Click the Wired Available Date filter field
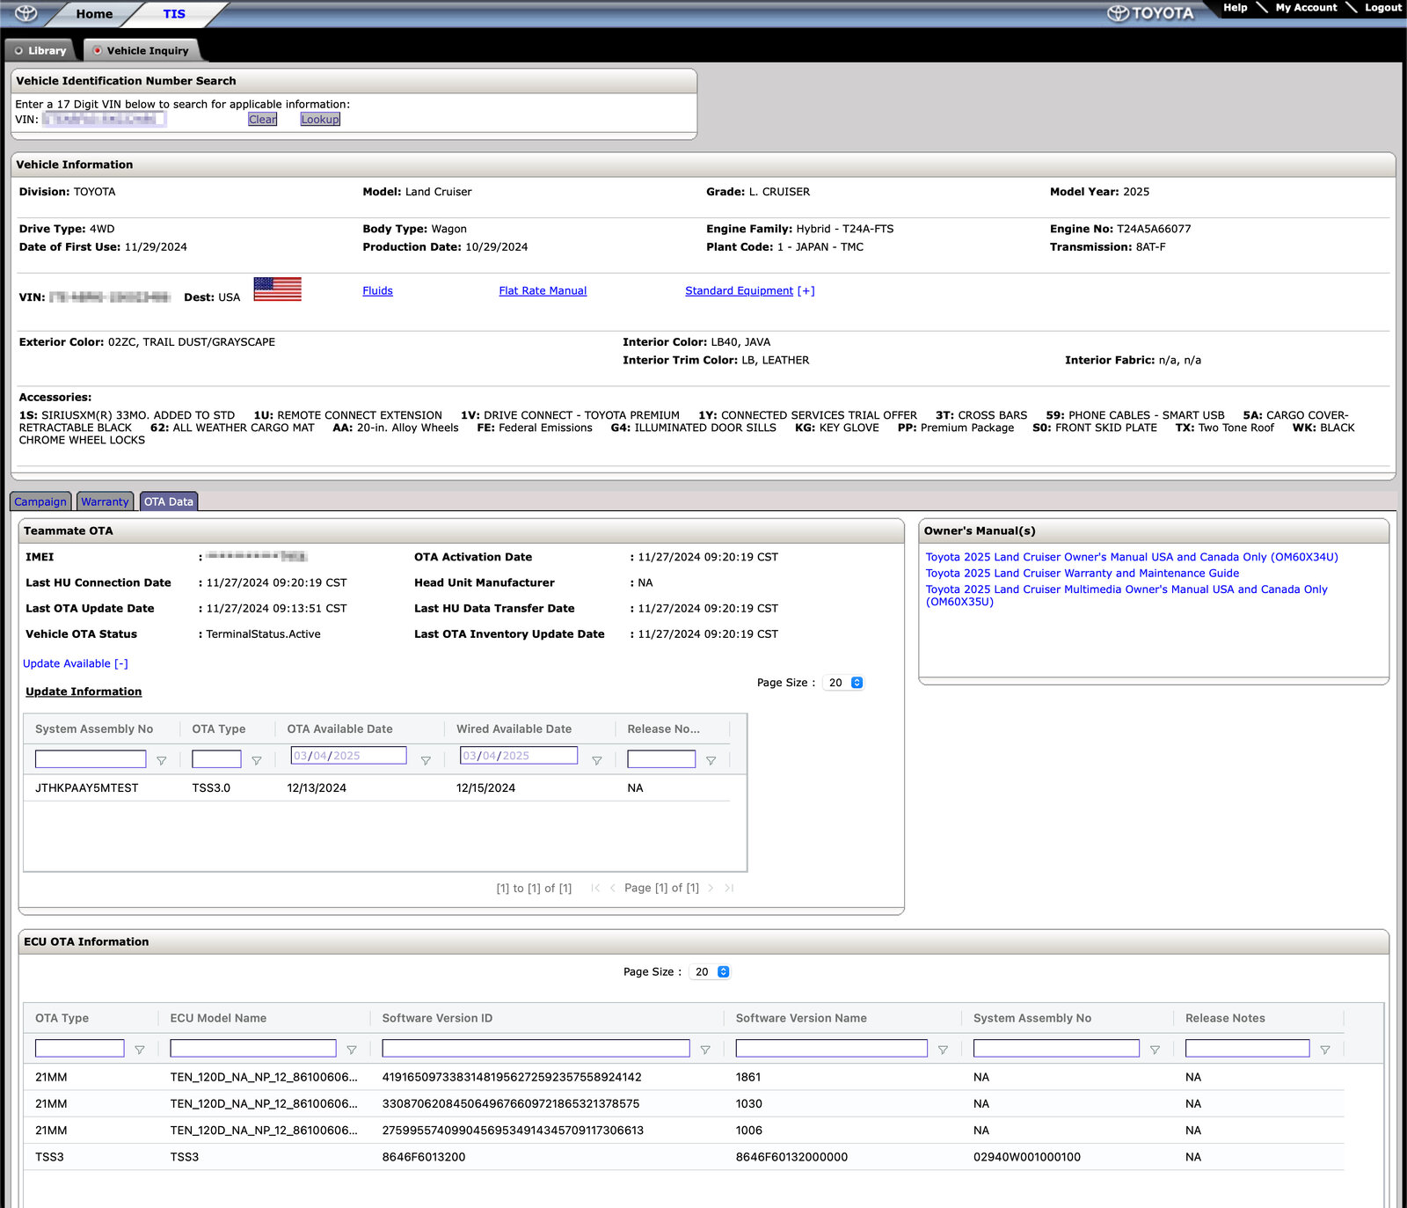1407x1208 pixels. pyautogui.click(x=519, y=755)
